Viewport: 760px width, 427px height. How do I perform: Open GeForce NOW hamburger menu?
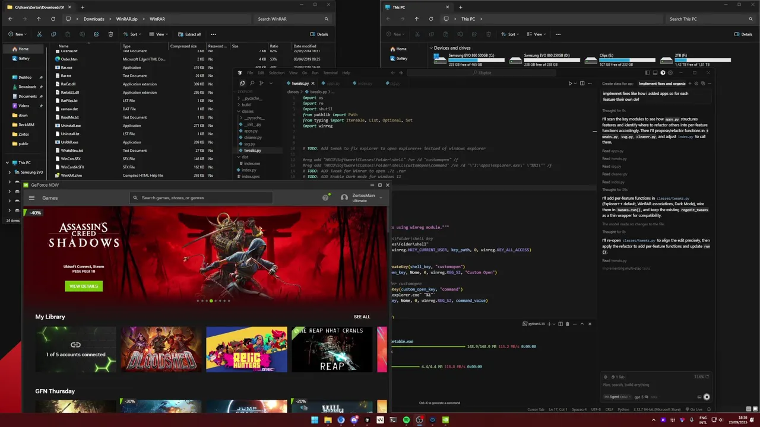31,197
